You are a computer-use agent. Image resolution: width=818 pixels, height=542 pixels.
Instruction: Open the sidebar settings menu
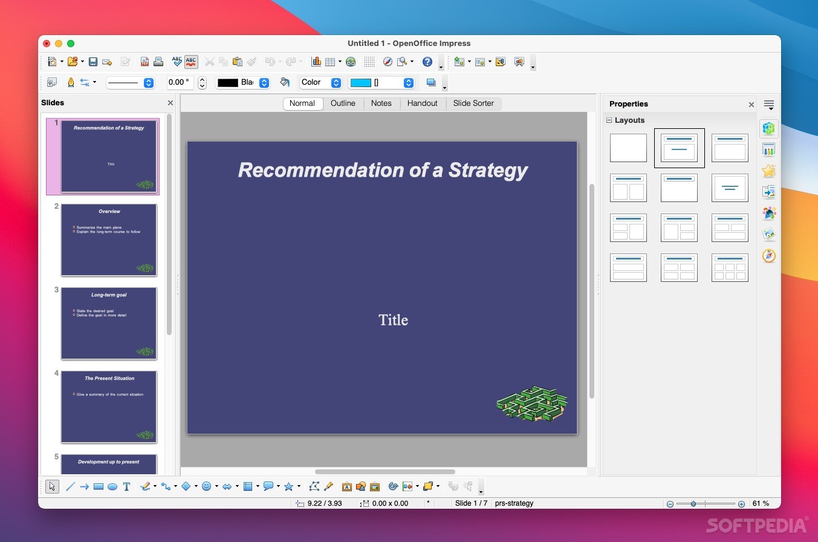[x=769, y=105]
